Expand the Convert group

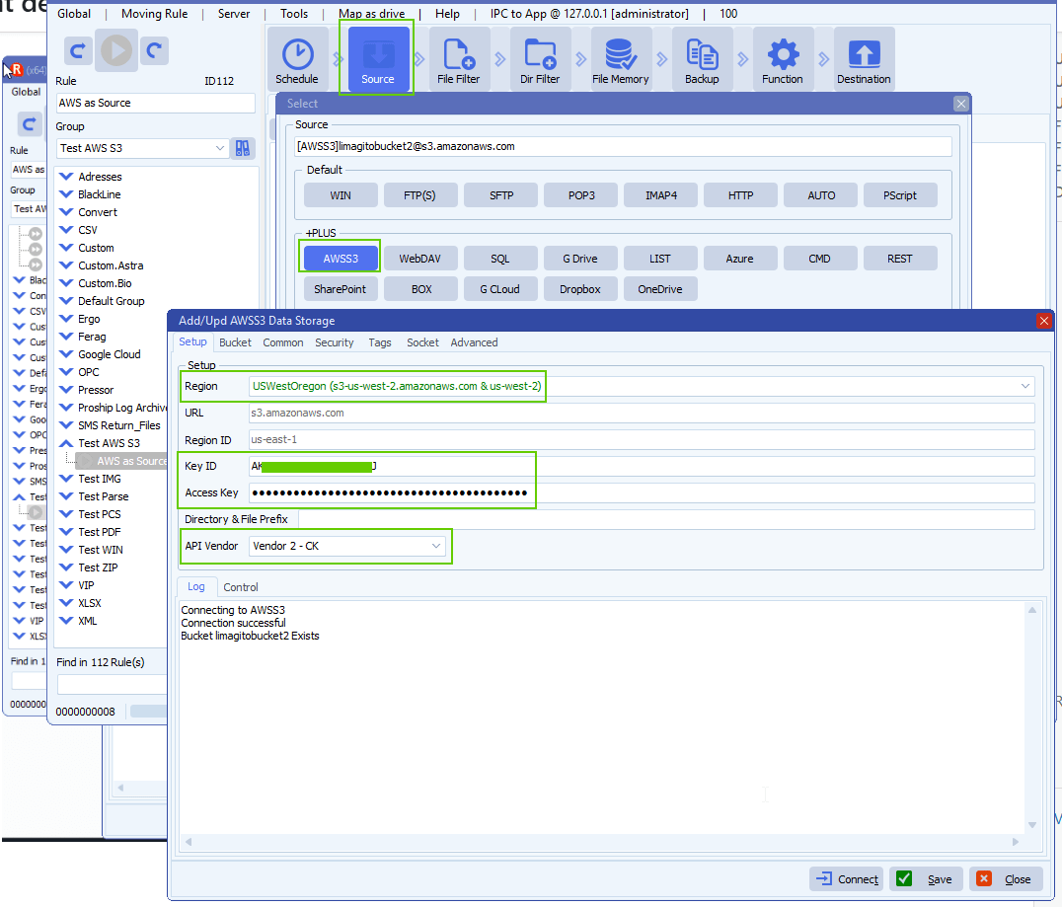pos(66,212)
